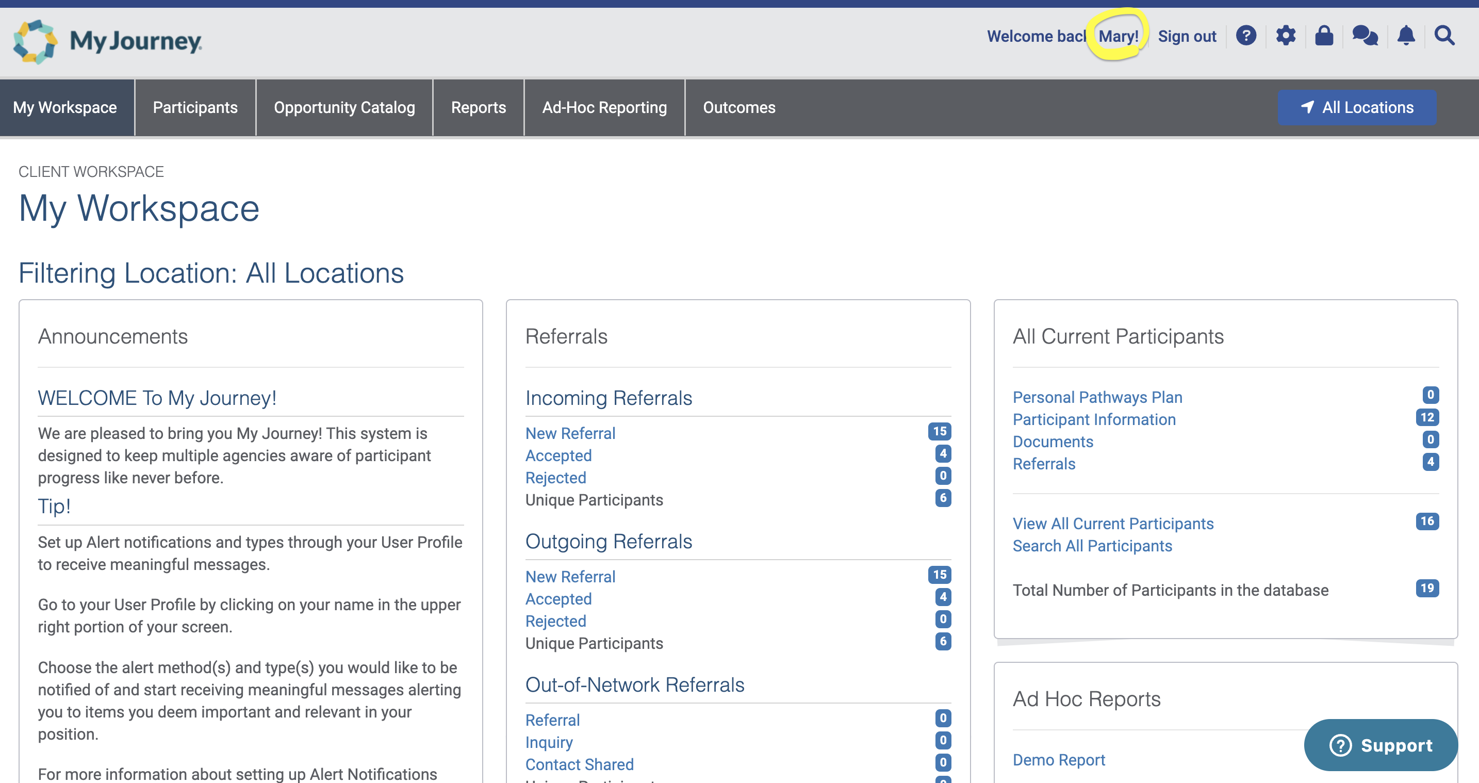Open settings via gear icon
Screen dimensions: 1479x783
point(1286,36)
